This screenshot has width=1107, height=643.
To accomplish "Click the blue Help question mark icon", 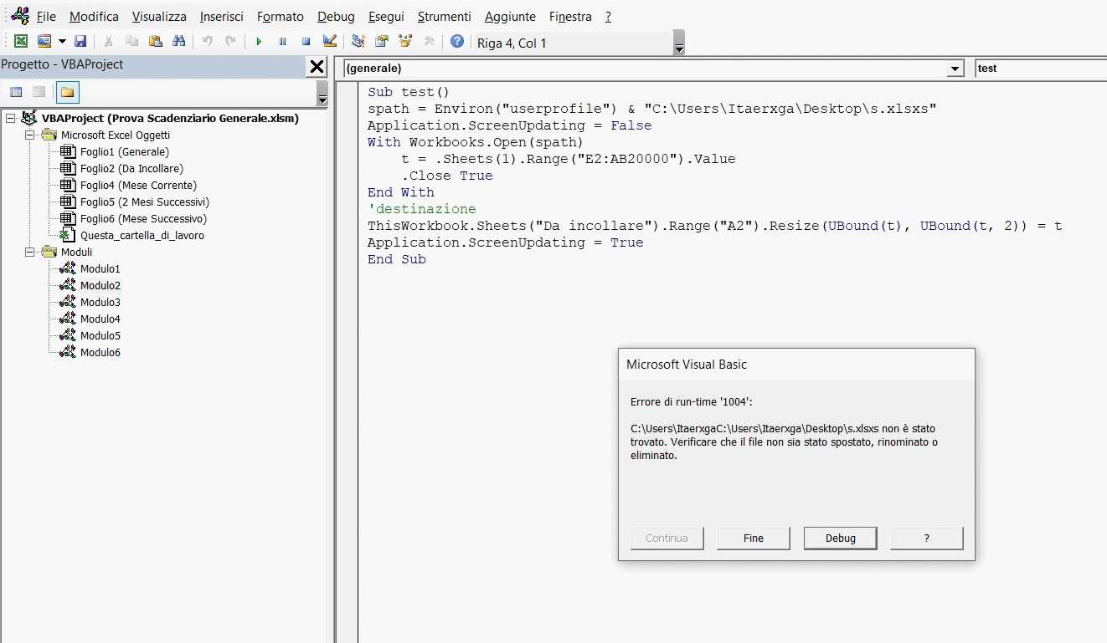I will pos(457,42).
